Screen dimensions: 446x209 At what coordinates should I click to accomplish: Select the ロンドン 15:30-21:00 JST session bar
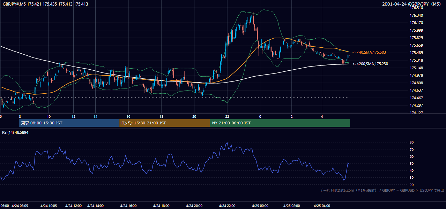pos(165,123)
